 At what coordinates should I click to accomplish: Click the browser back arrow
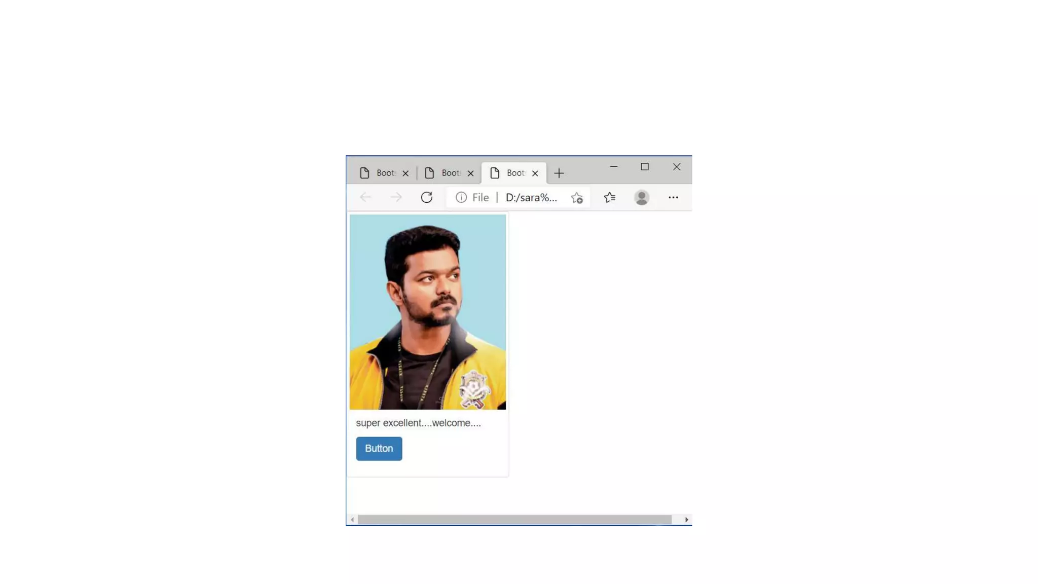click(365, 197)
